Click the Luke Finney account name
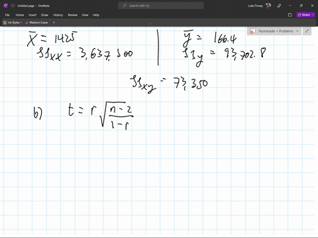Viewport: 318px width, 238px height. (x=255, y=6)
